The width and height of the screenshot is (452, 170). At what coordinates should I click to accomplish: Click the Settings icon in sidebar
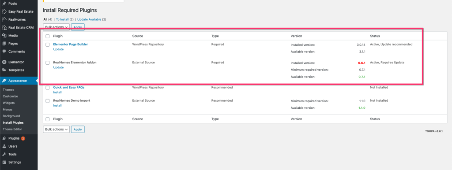4,162
